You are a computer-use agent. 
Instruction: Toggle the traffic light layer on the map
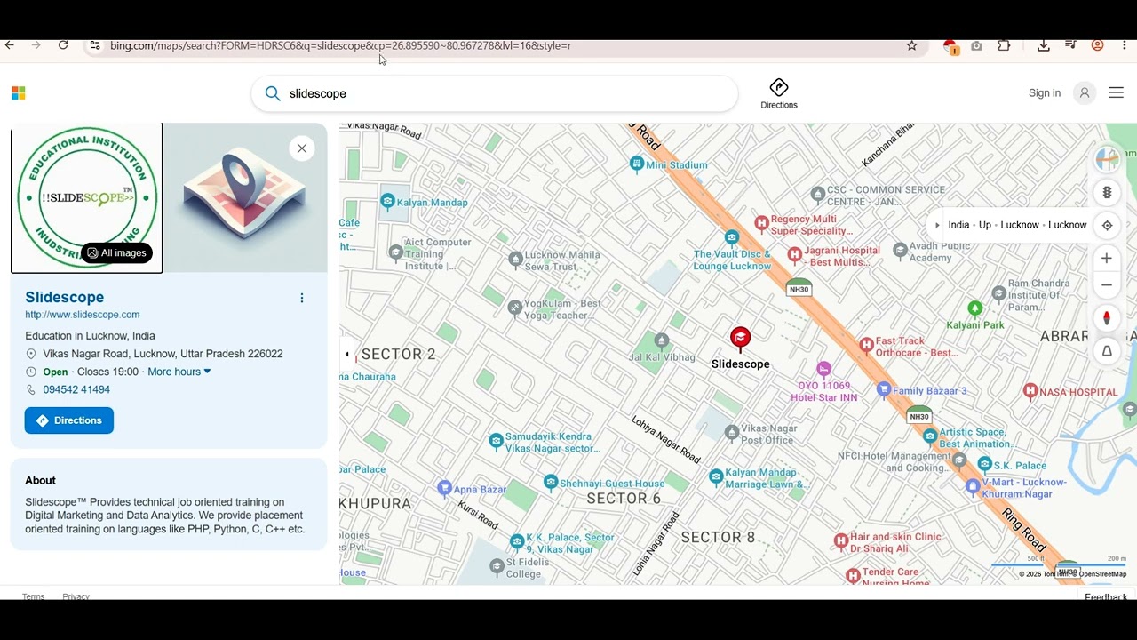(x=1107, y=192)
